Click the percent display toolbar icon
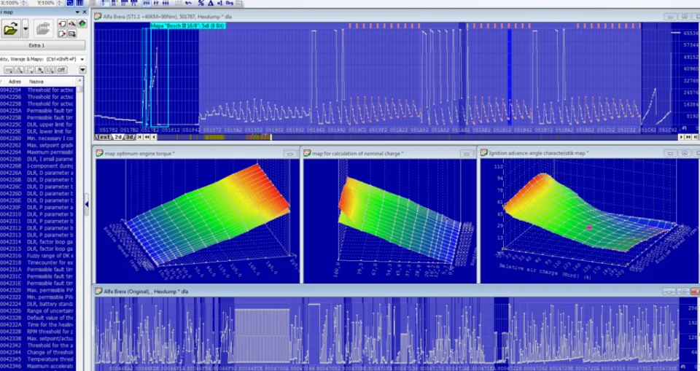The image size is (700, 371). pos(201,3)
